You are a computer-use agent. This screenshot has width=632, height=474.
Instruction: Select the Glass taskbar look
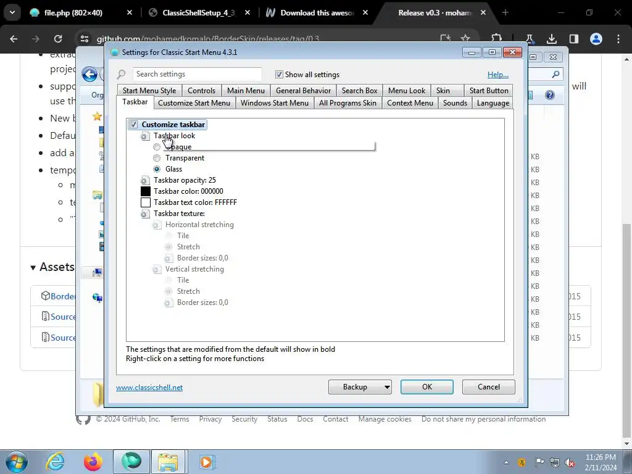[x=157, y=169]
